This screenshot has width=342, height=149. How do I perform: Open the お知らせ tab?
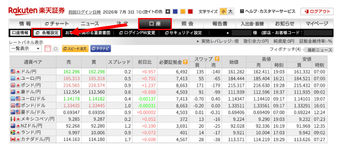tap(284, 24)
